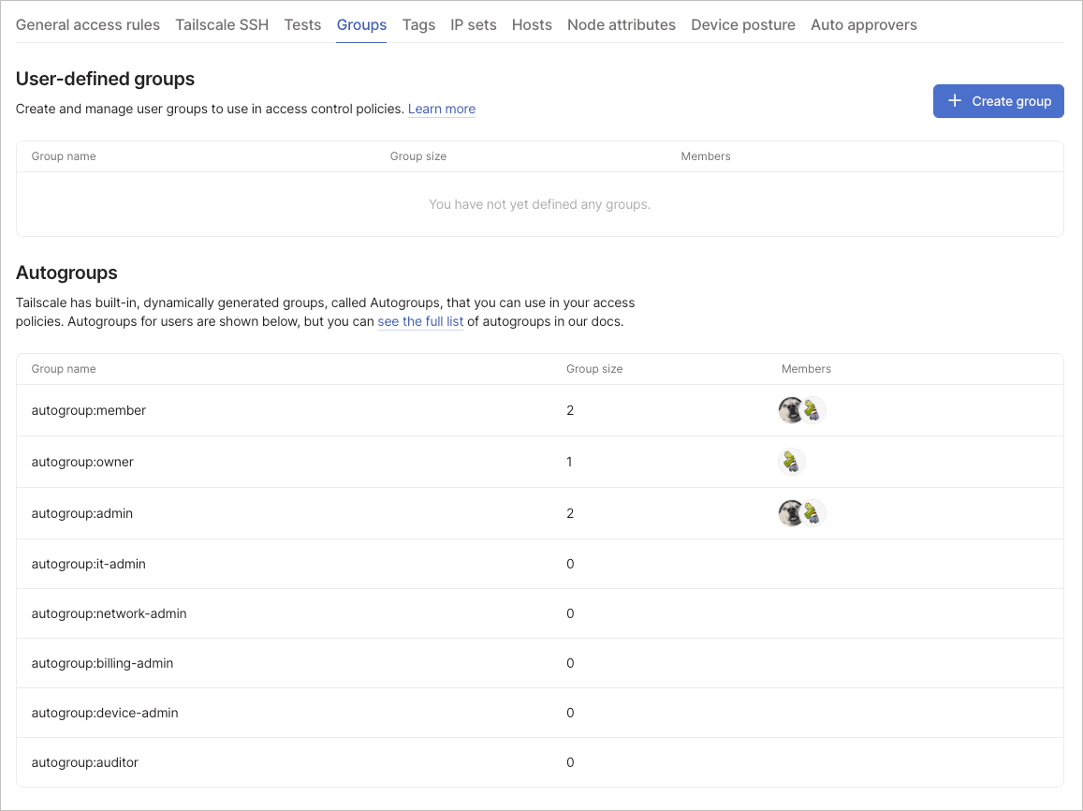This screenshot has height=811, width=1083.
Task: Click the pug avatar under Members for autogroup:admin
Action: coord(790,513)
